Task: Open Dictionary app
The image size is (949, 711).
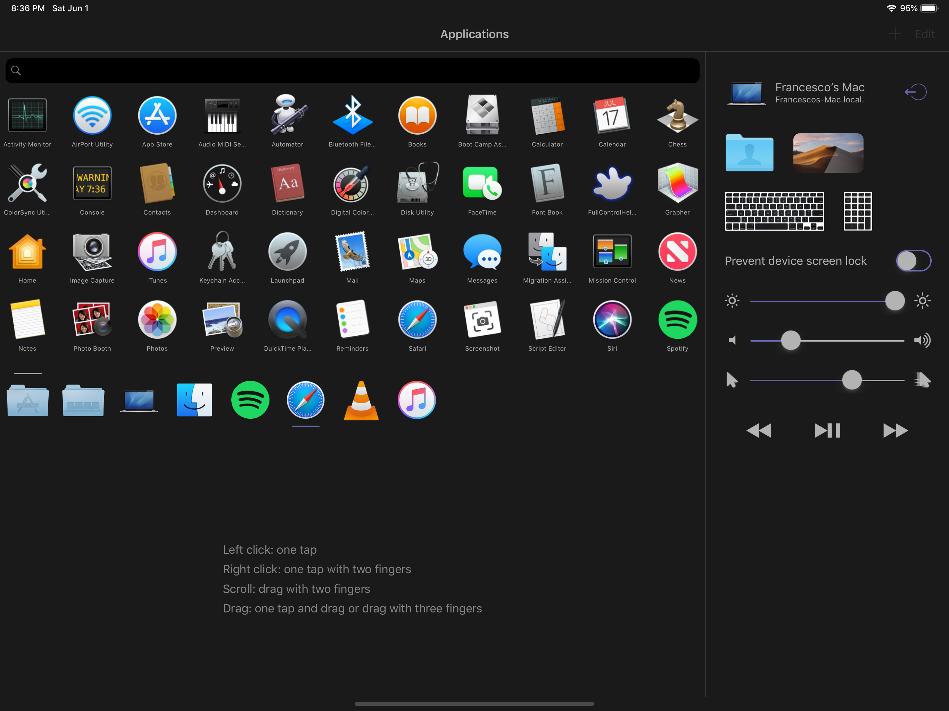Action: click(x=288, y=184)
